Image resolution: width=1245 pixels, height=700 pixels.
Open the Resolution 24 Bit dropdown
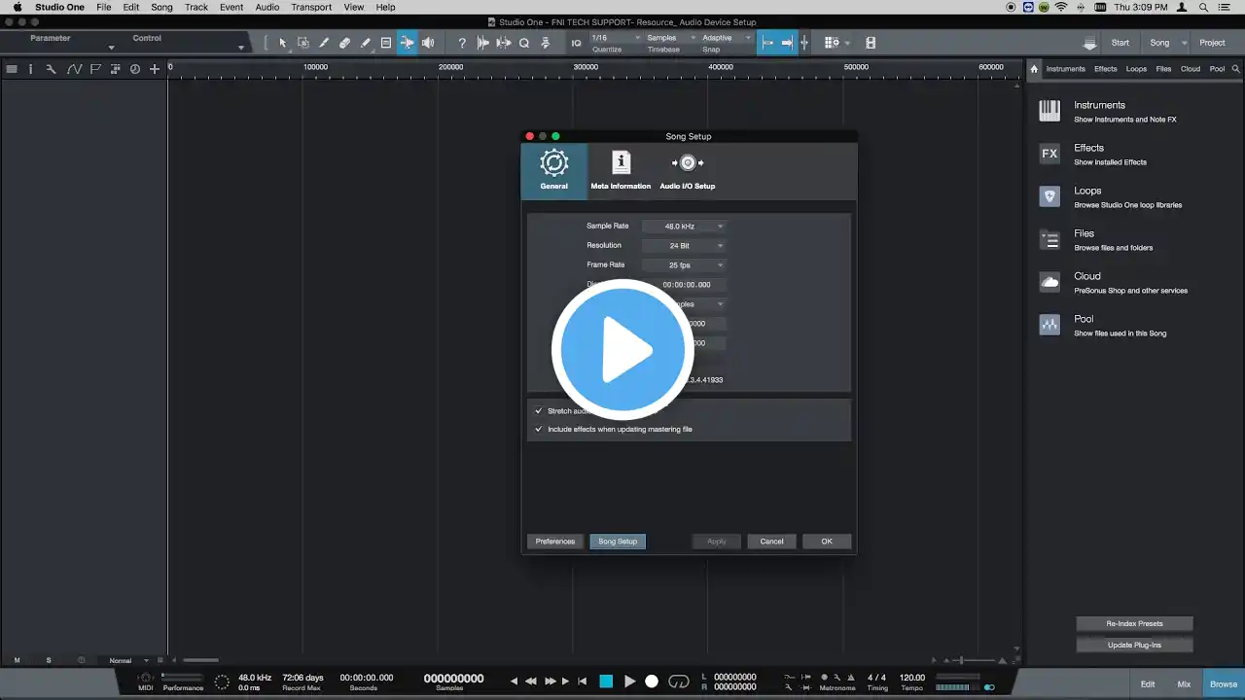684,245
